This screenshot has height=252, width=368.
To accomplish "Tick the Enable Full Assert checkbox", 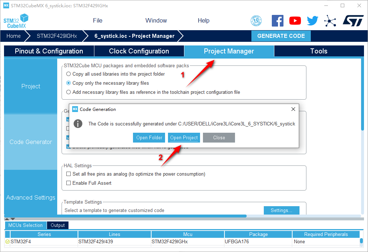I will 68,183.
